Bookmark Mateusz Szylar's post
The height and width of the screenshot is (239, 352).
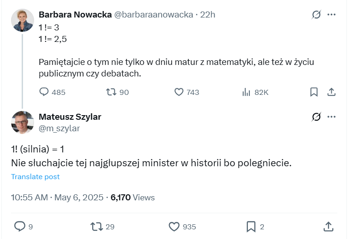tap(251, 226)
